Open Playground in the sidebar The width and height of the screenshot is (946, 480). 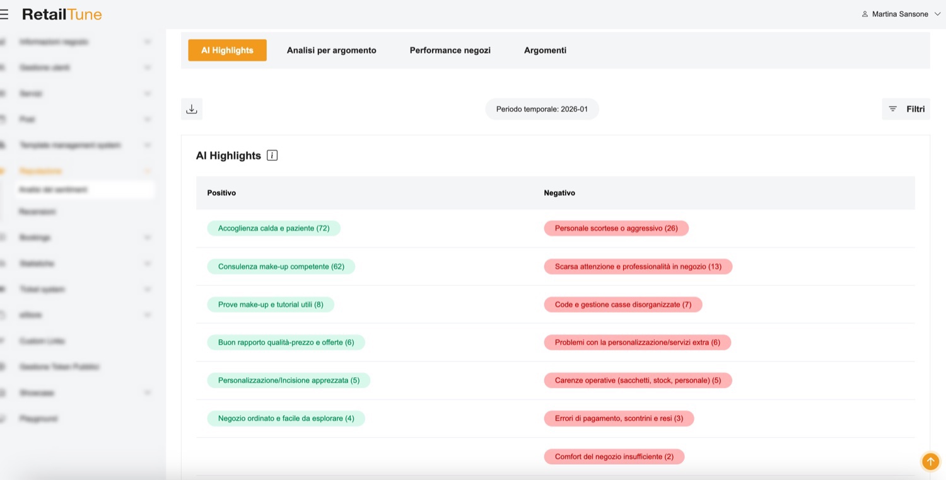[x=38, y=418]
